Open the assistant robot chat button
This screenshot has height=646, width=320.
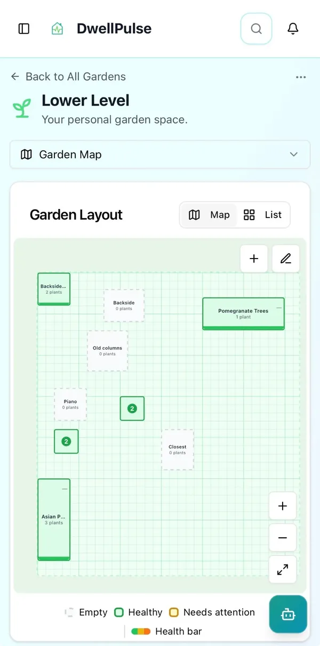click(288, 615)
